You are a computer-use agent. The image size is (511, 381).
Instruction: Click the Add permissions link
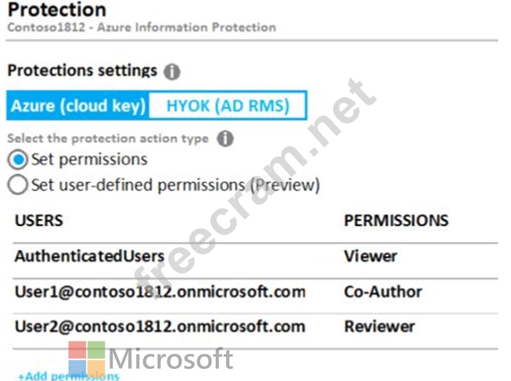tap(68, 376)
